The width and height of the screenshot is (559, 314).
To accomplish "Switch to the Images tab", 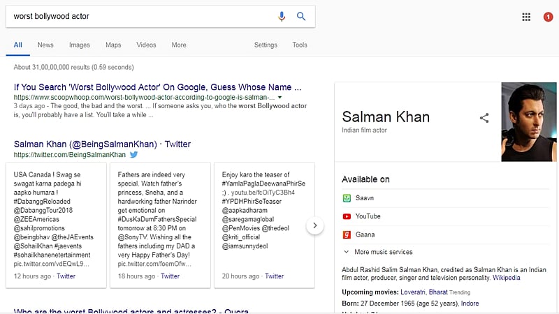I will (80, 45).
